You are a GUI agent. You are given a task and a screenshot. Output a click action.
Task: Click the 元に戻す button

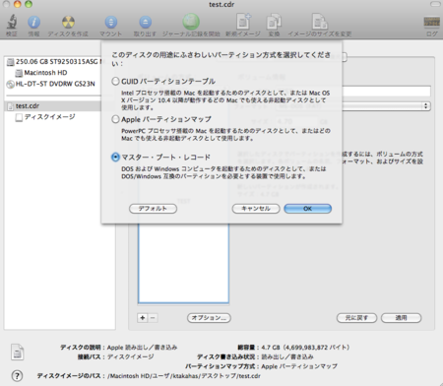click(356, 318)
